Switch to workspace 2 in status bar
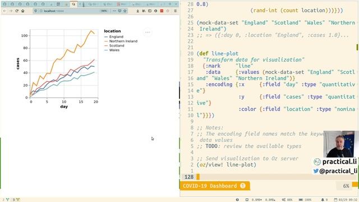 [x=6, y=200]
